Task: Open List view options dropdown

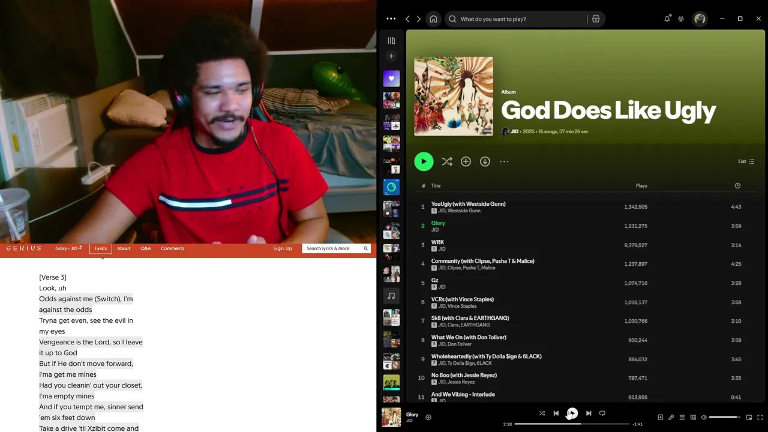Action: (746, 161)
